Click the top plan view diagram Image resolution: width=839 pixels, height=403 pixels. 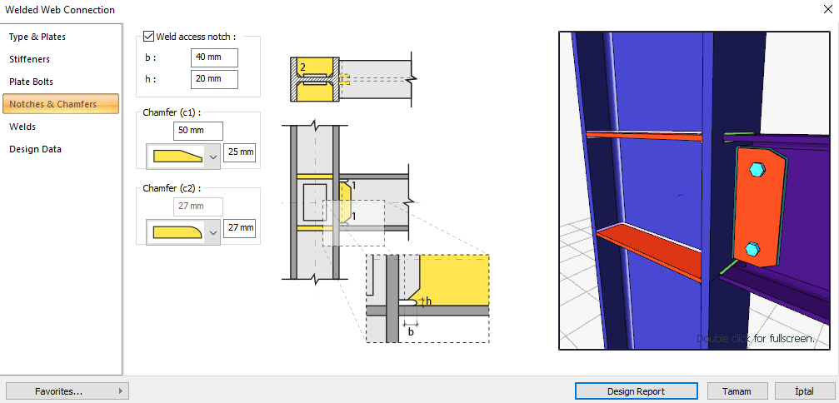pos(352,79)
